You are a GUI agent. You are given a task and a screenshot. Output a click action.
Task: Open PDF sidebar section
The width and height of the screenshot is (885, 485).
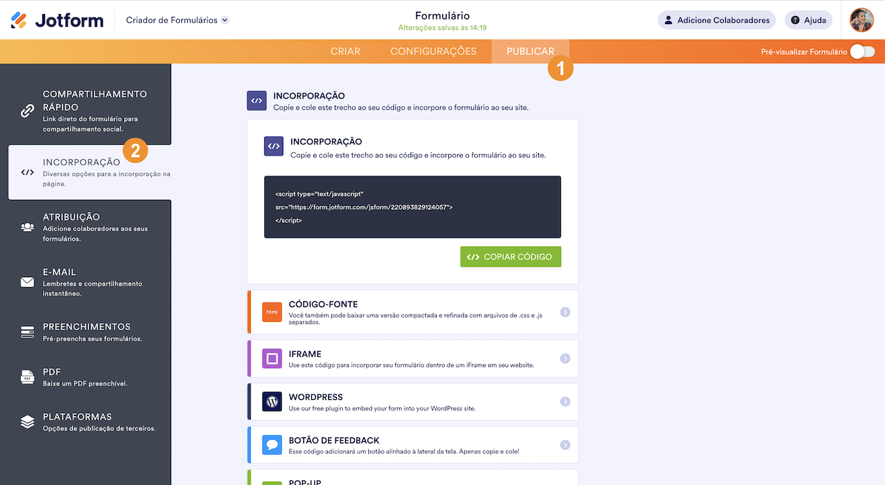point(85,377)
